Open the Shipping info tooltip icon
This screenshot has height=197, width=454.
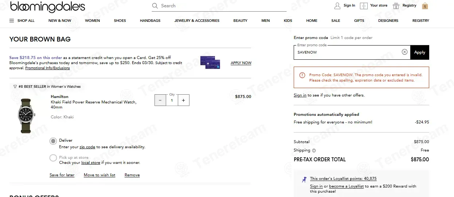(314, 150)
